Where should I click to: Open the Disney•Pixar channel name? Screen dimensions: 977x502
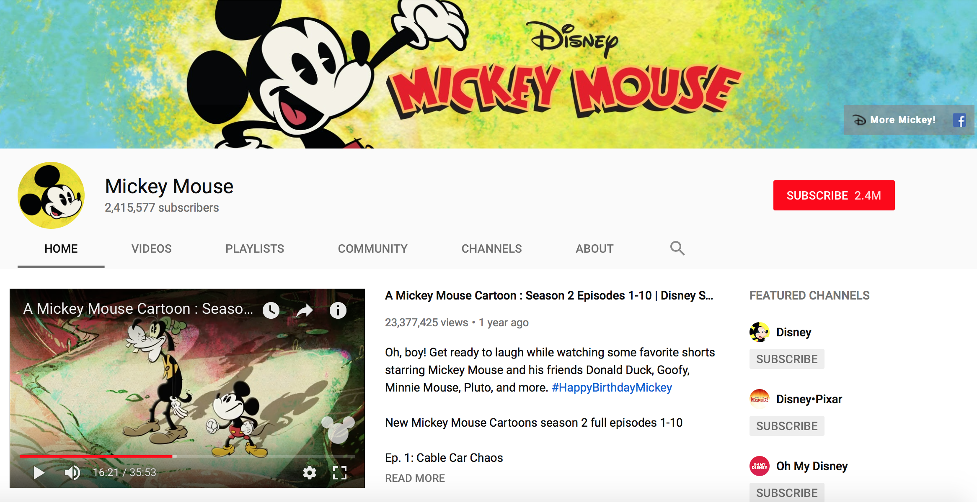(809, 399)
